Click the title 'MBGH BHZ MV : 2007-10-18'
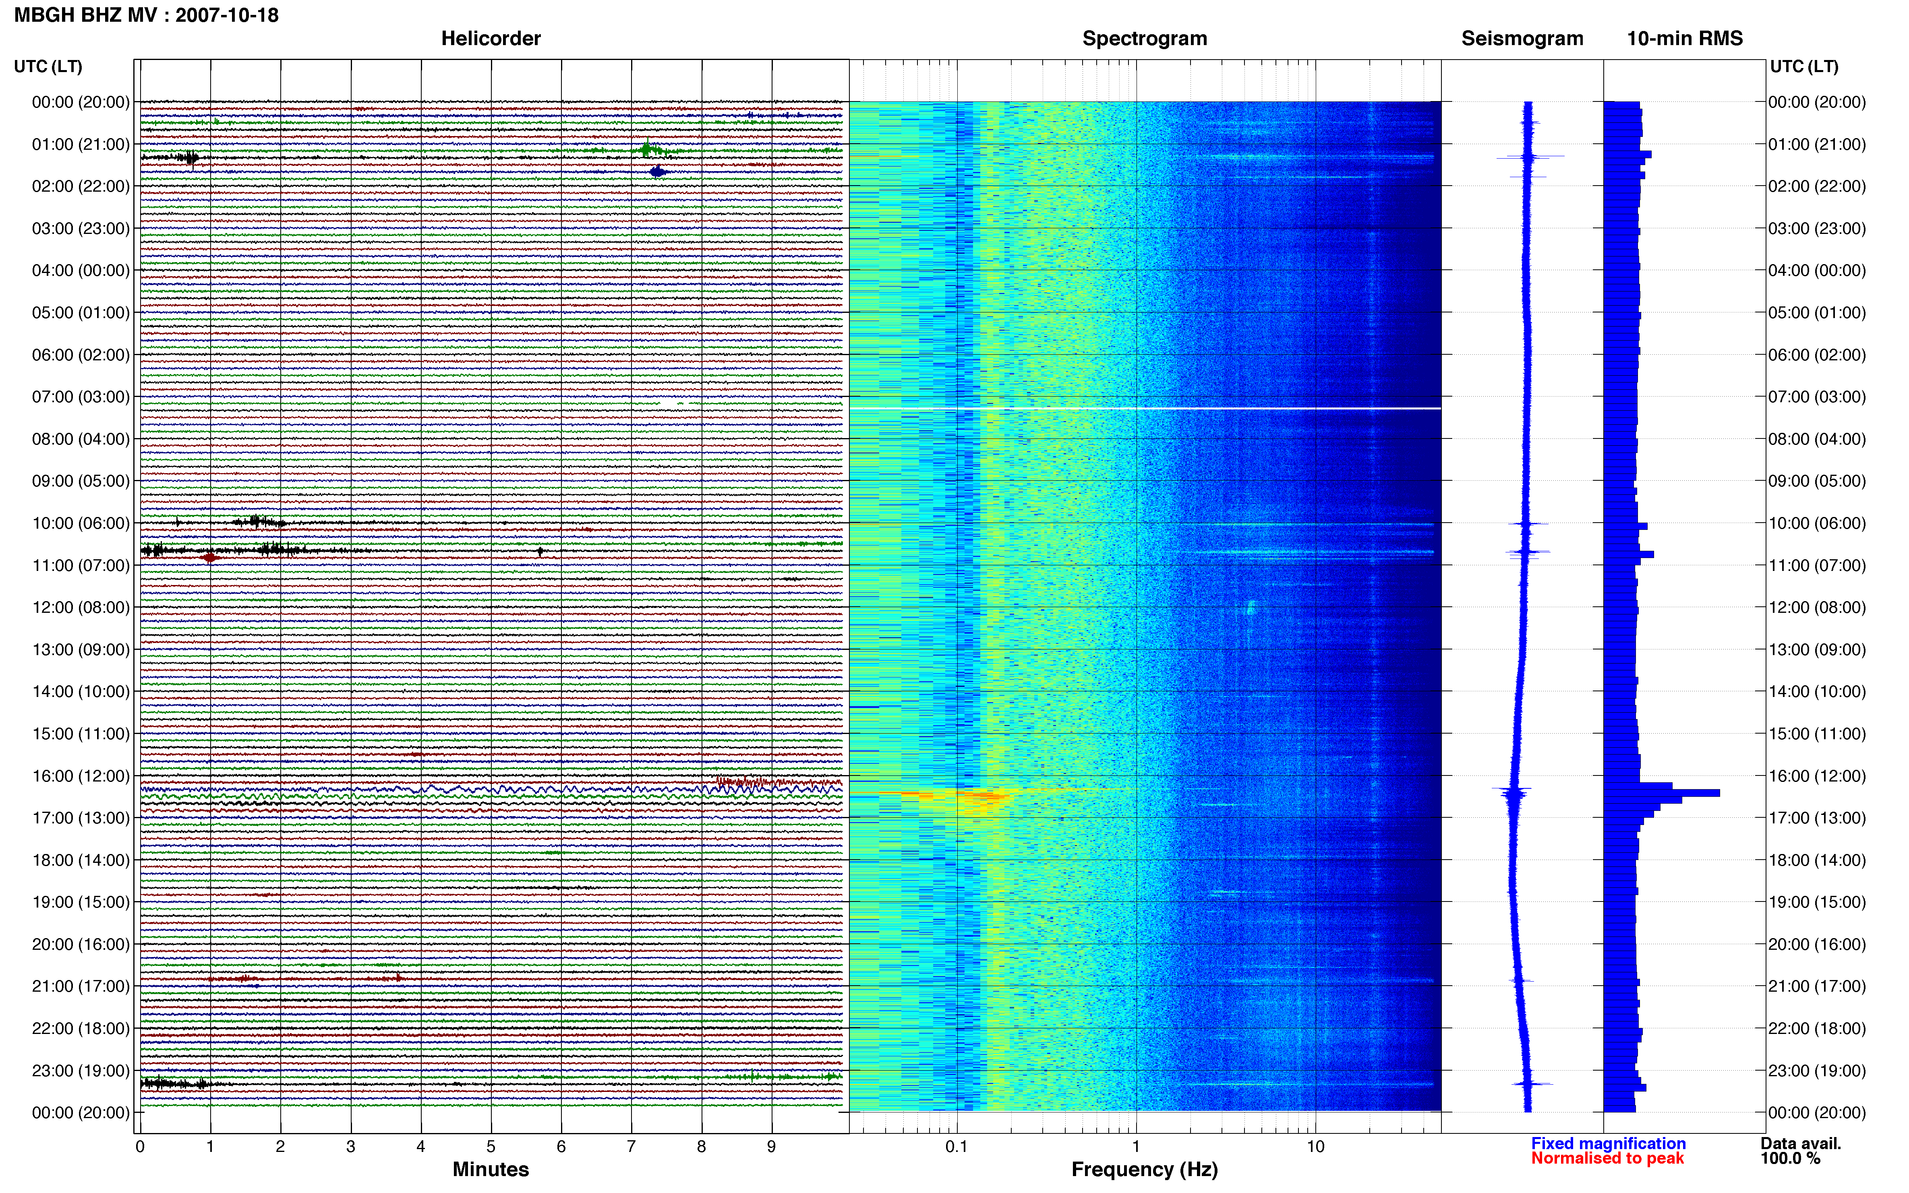Viewport: 1909px width, 1193px height. [x=147, y=15]
